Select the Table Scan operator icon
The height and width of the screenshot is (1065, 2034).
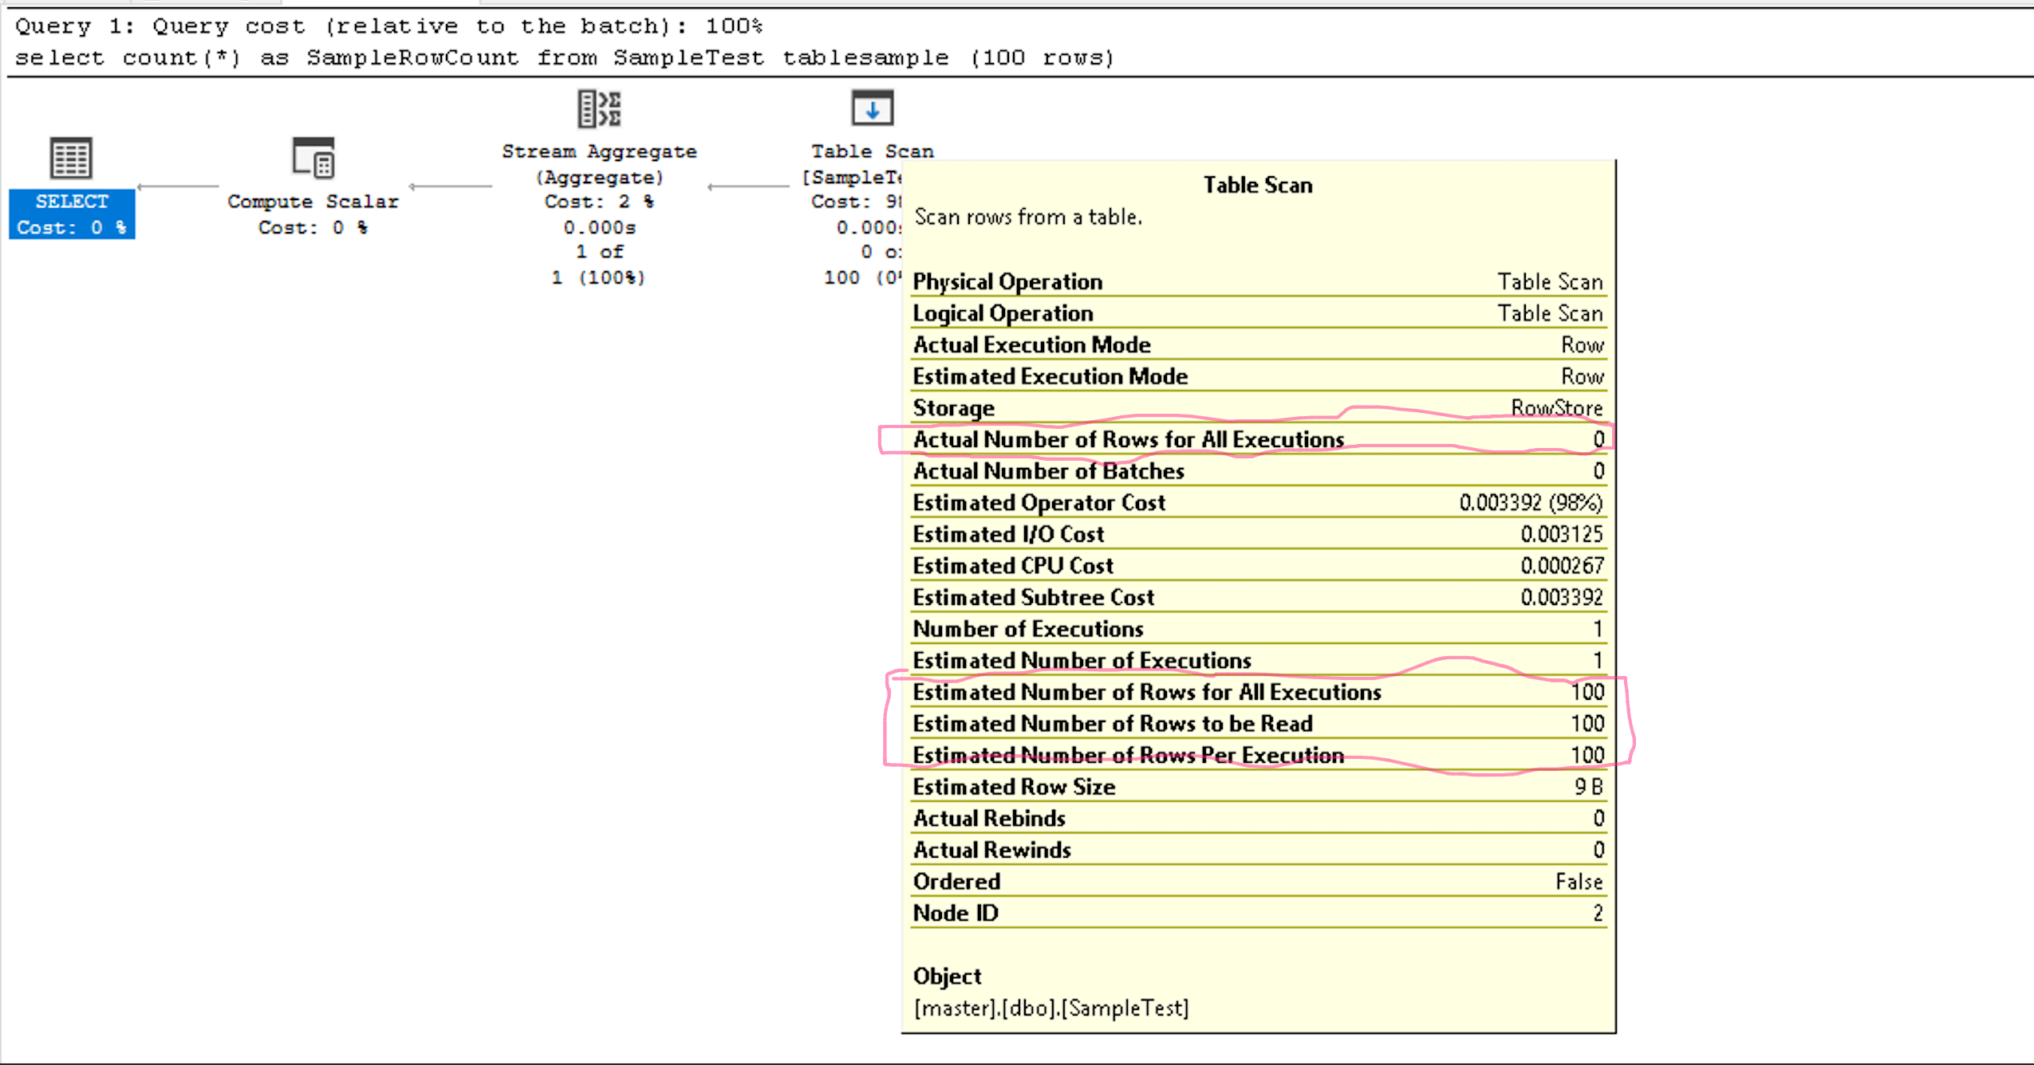(872, 108)
